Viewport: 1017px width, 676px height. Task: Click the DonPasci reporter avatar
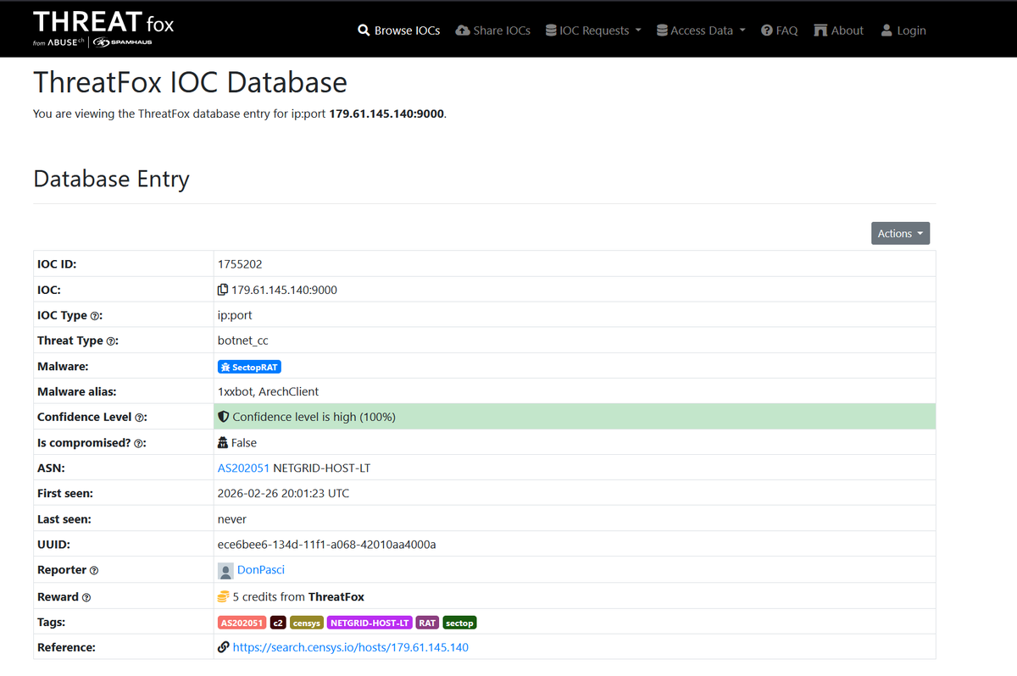point(225,570)
